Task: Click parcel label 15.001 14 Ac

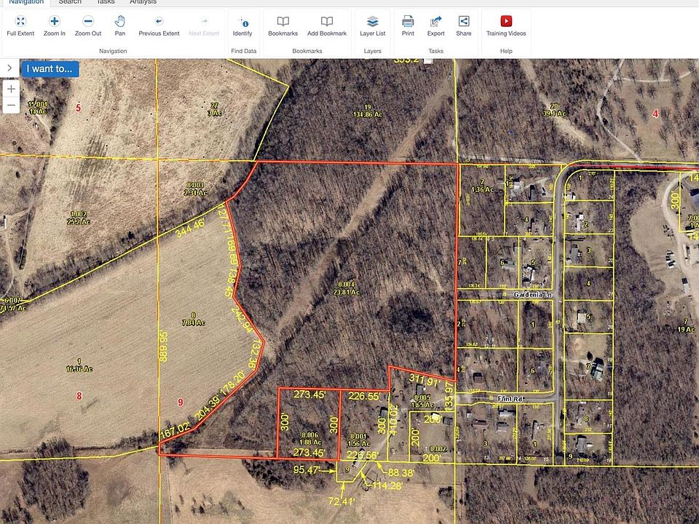Action: pos(37,108)
